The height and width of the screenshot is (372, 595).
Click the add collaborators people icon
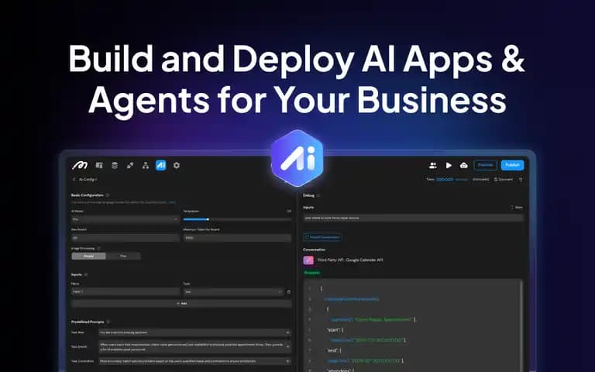(432, 165)
